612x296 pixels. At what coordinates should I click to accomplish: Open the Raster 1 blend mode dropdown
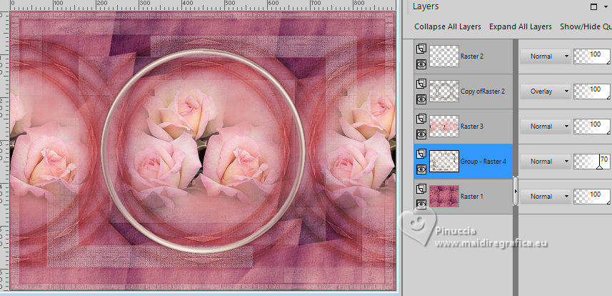(546, 197)
